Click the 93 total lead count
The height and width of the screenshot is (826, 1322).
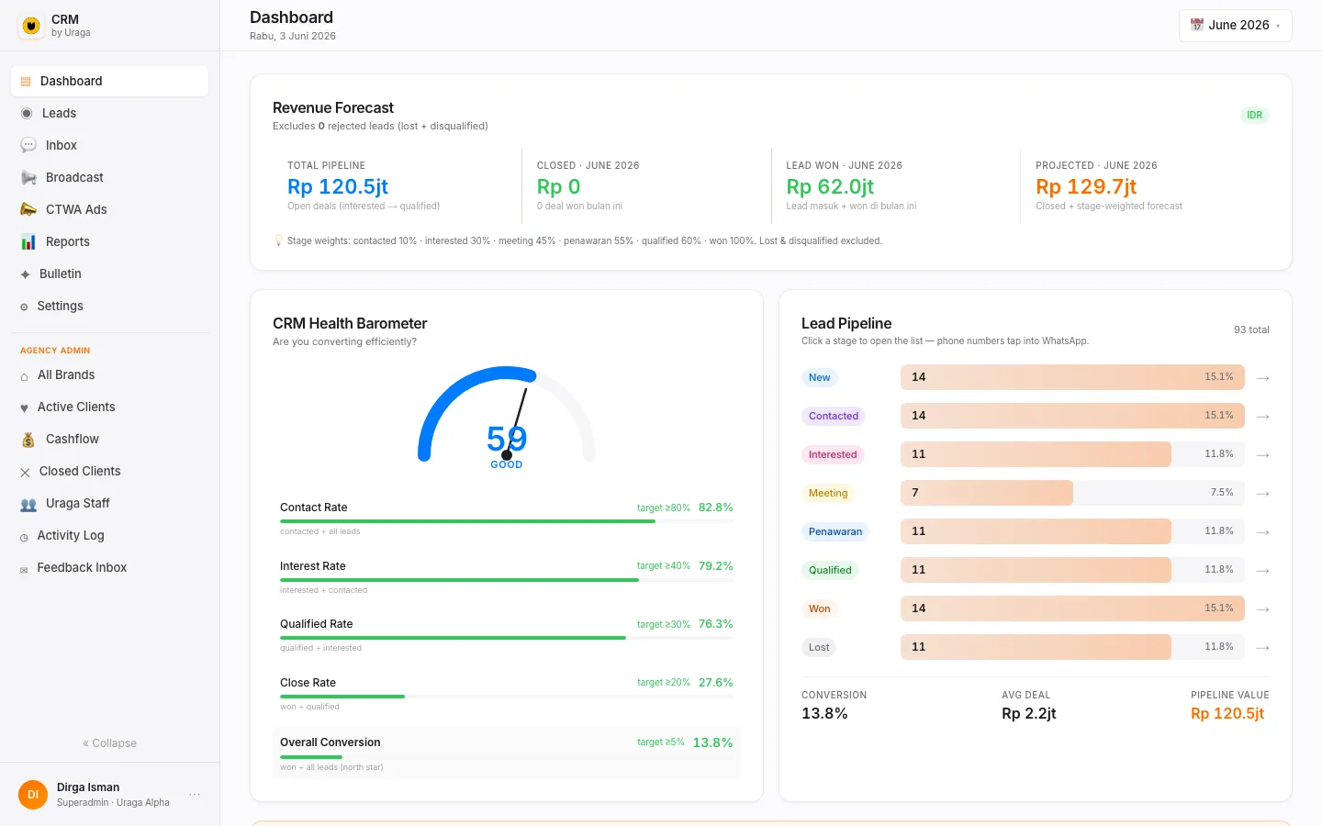[1251, 329]
